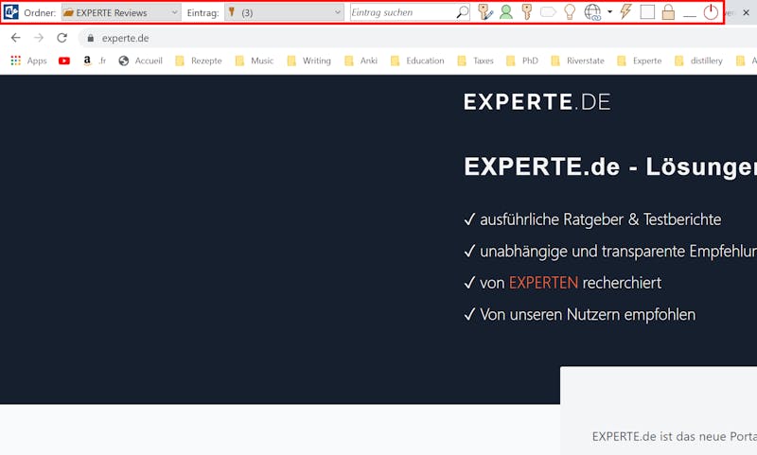
Task: Click 'Von unseren Nutzern empfohlen' text
Action: 588,315
